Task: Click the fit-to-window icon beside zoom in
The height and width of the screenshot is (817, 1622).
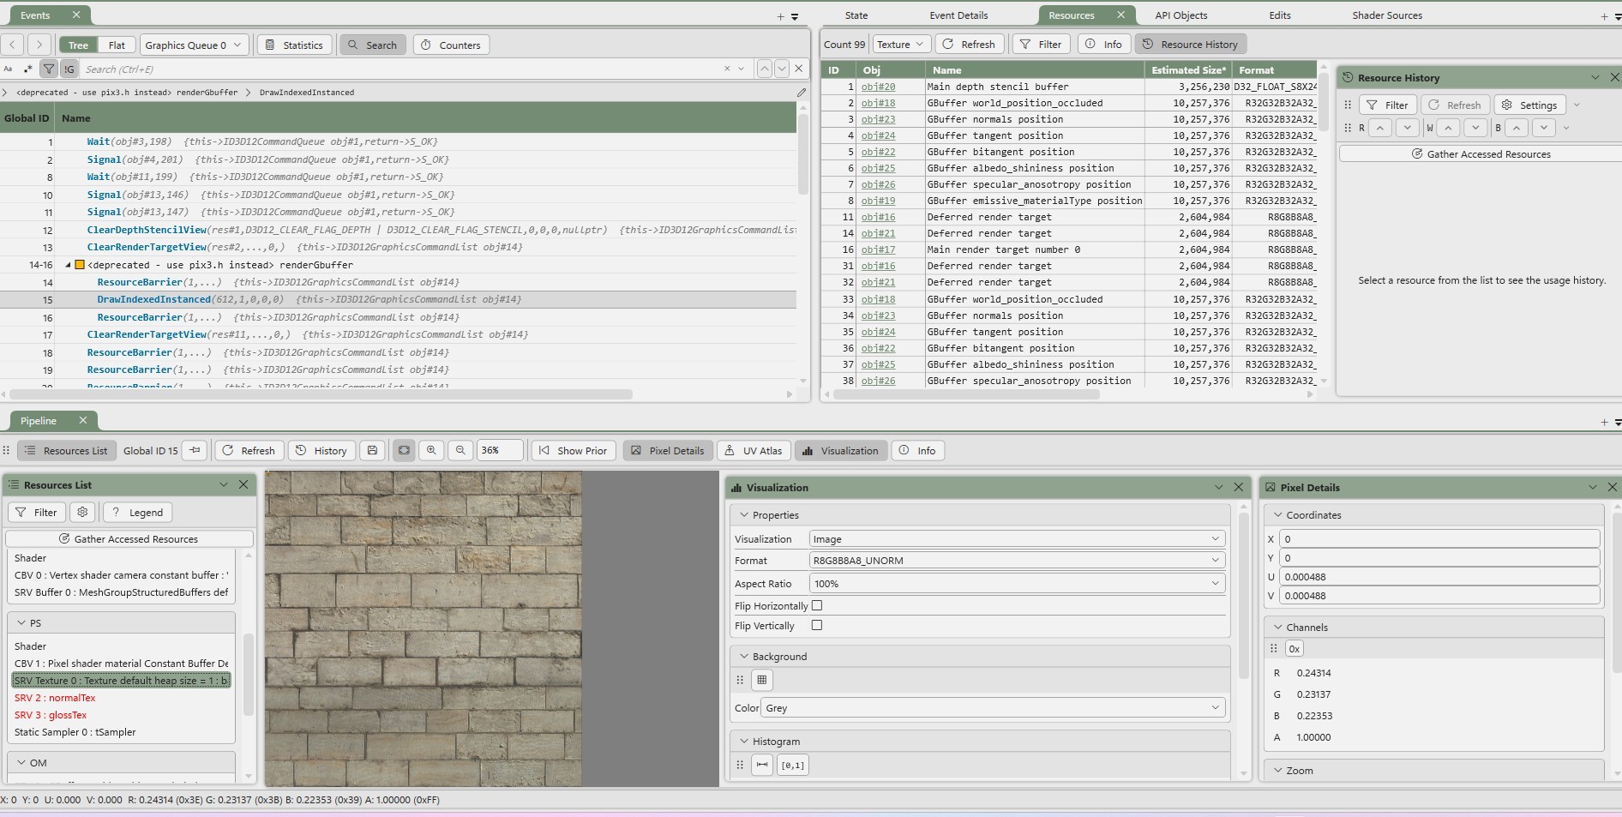Action: (x=404, y=451)
